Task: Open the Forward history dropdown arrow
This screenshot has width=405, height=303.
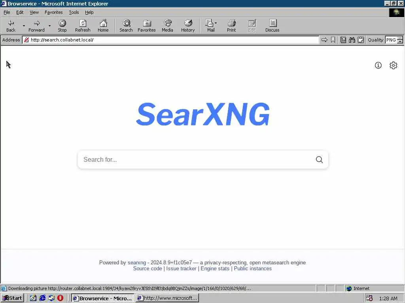Action: pyautogui.click(x=49, y=26)
